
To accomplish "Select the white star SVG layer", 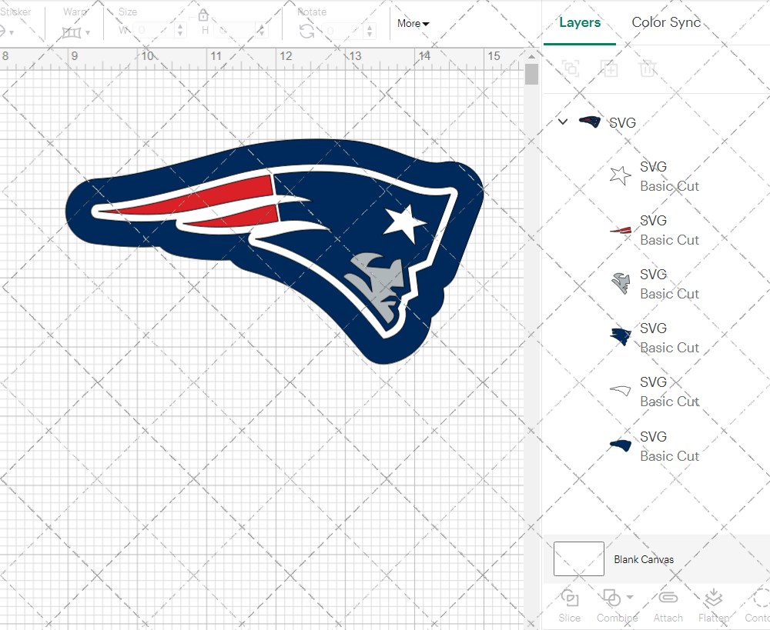I will tap(653, 176).
